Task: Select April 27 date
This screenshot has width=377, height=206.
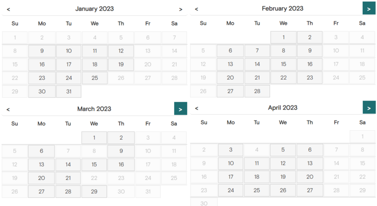Action: pos(310,190)
